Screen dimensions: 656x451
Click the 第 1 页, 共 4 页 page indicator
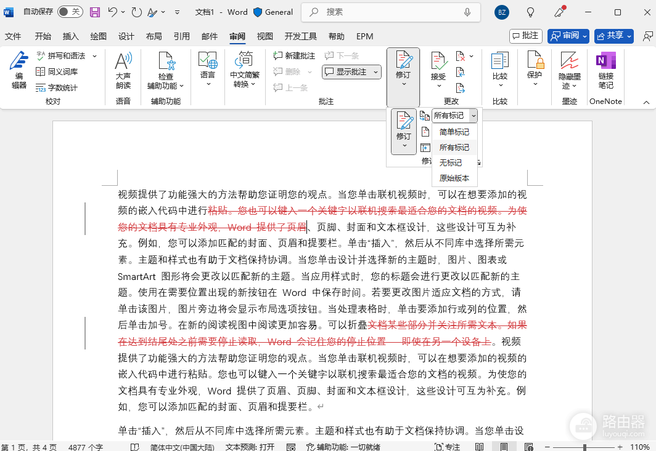28,447
